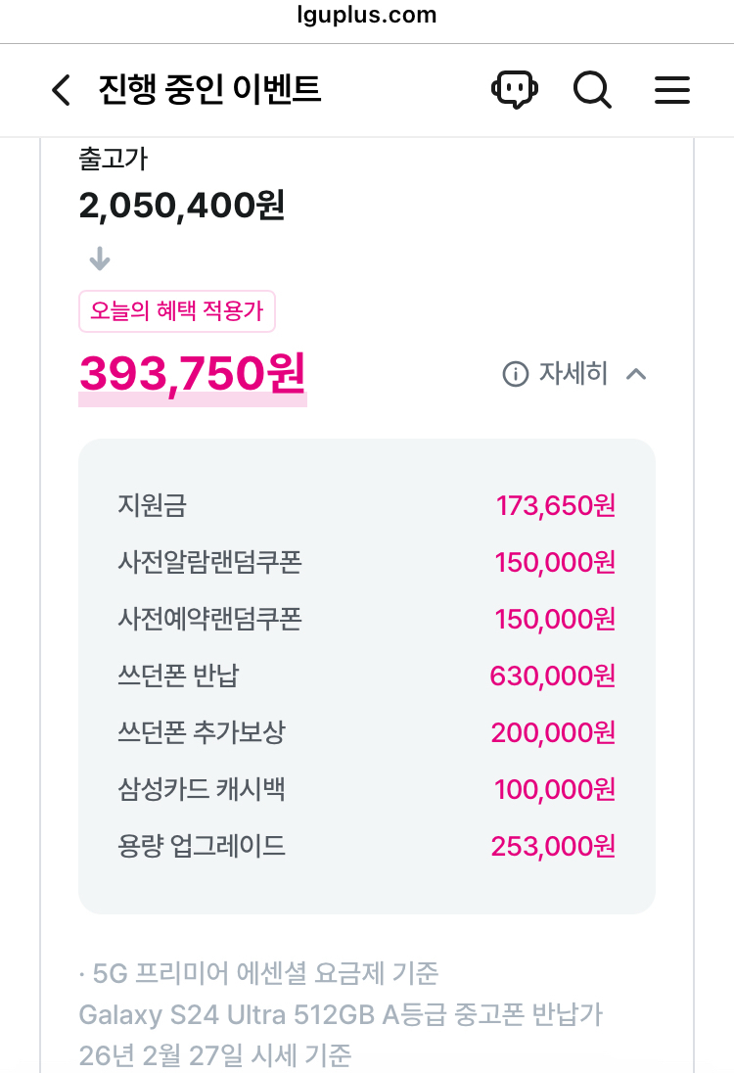734x1073 pixels.
Task: Click the info circle icon beside 자세히
Action: tap(515, 374)
